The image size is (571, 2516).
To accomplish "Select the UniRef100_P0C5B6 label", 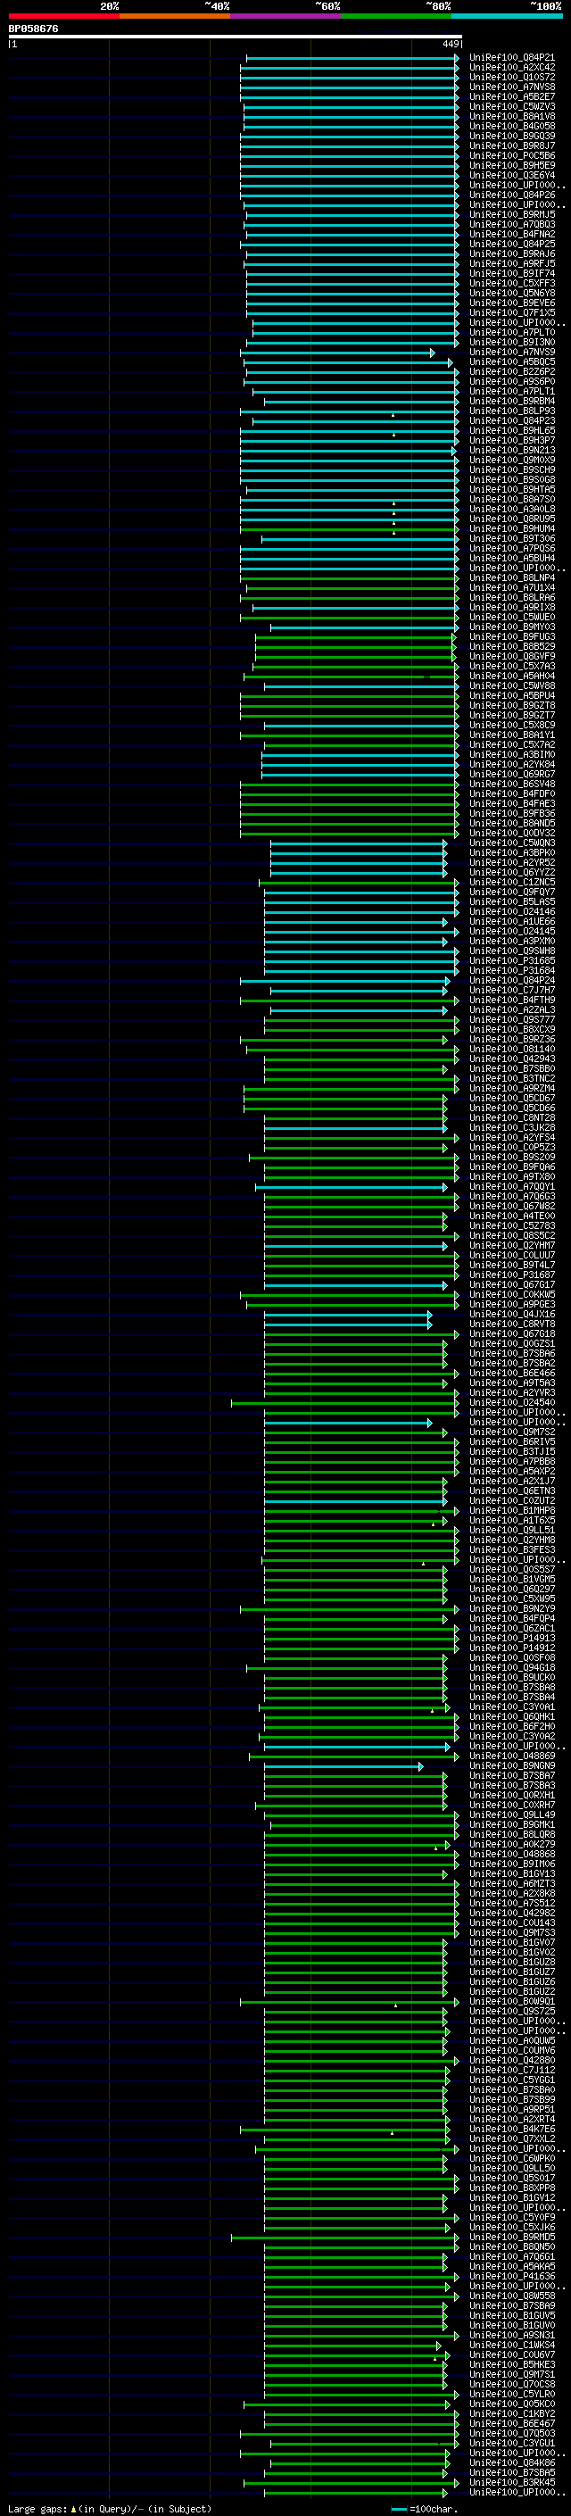I will 512,155.
